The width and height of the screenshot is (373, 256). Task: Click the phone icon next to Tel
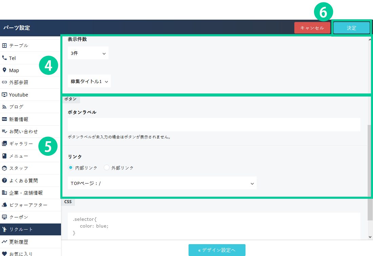tap(4, 58)
